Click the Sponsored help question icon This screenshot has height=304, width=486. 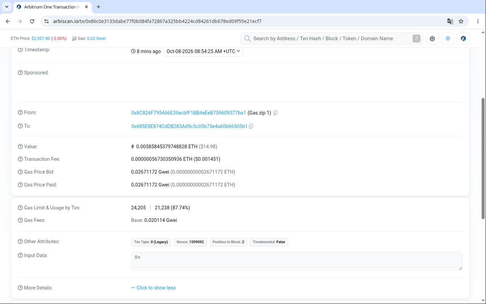point(21,73)
